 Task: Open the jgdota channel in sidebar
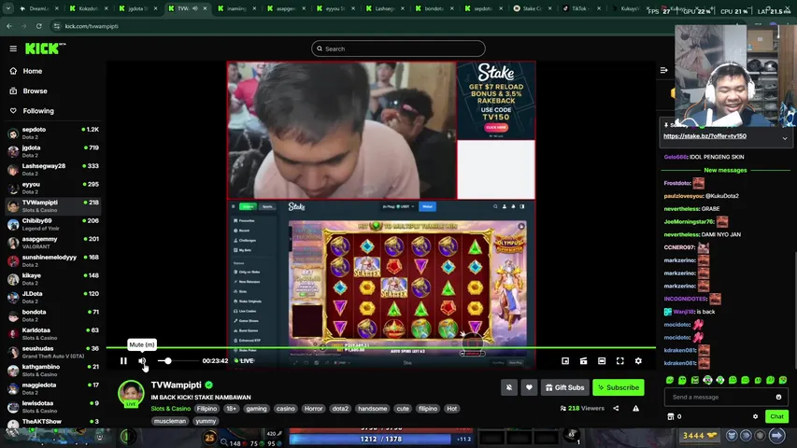click(x=52, y=151)
